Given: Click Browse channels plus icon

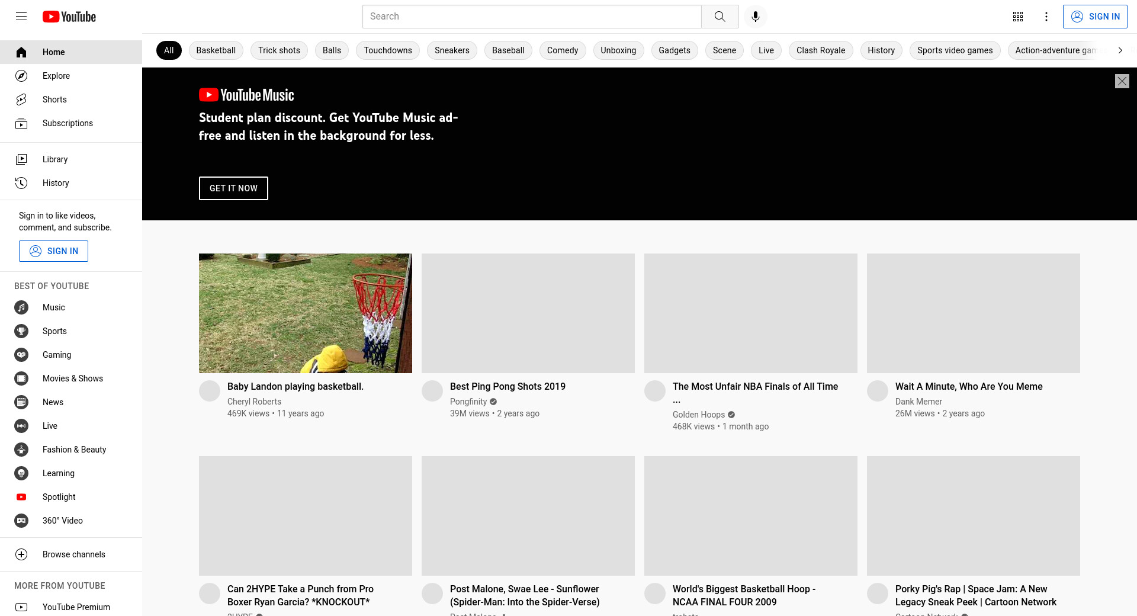Looking at the screenshot, I should (x=21, y=554).
